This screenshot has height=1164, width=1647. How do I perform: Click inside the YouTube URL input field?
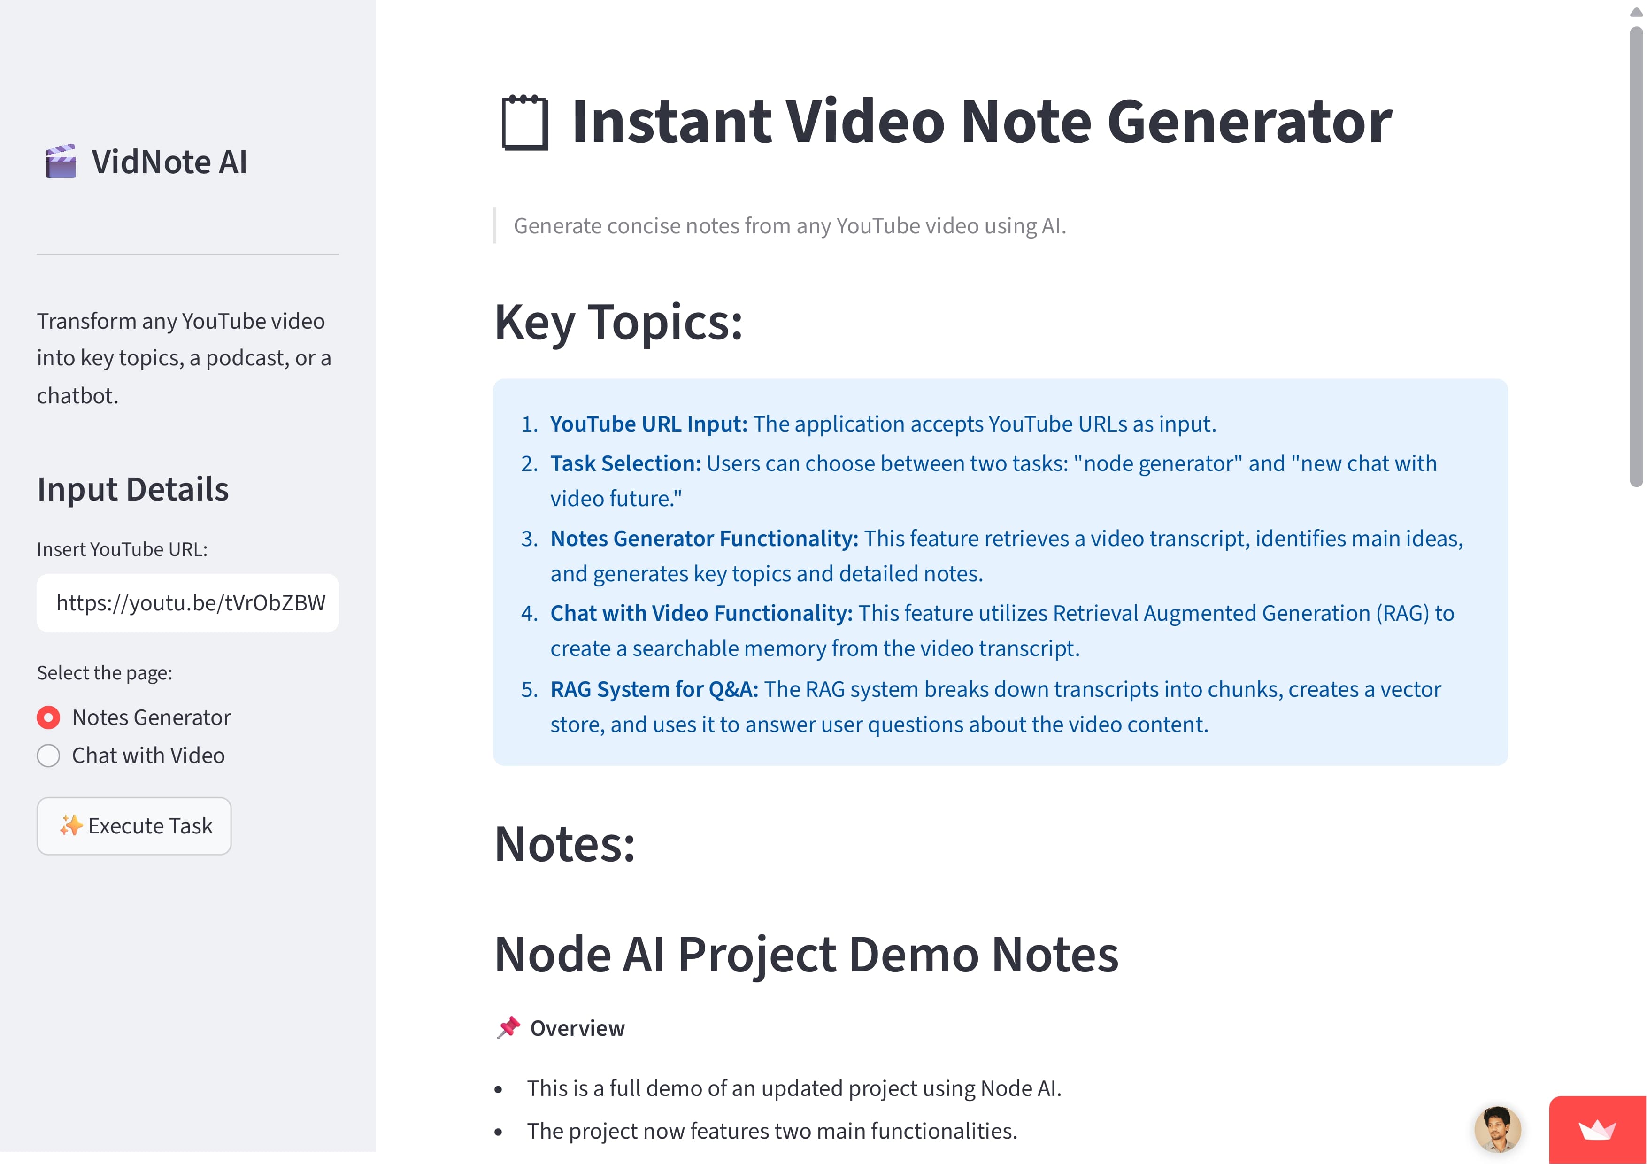pos(187,602)
